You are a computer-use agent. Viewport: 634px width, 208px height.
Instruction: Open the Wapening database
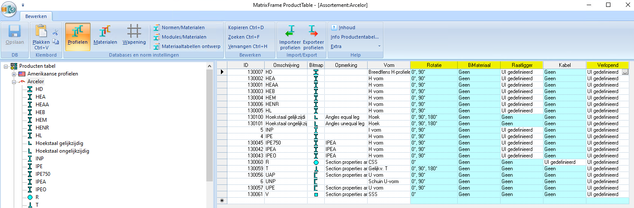click(x=134, y=36)
